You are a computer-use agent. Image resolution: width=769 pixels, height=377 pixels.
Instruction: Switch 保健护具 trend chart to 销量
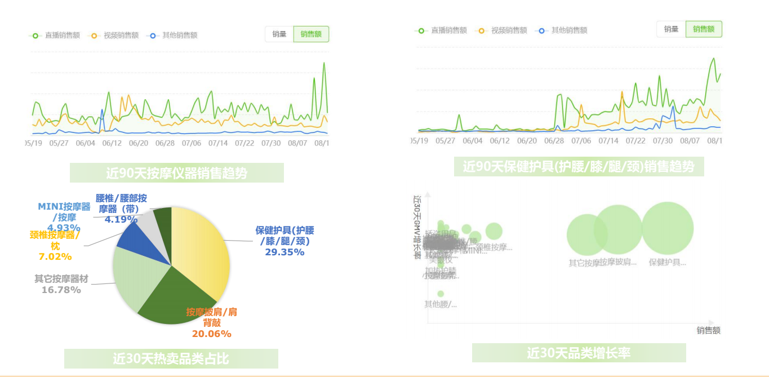pyautogui.click(x=671, y=29)
